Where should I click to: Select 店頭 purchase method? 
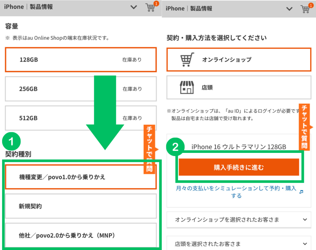tap(239, 87)
